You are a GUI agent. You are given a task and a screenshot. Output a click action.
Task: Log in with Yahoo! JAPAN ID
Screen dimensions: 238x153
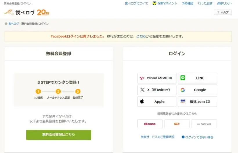(x=157, y=78)
